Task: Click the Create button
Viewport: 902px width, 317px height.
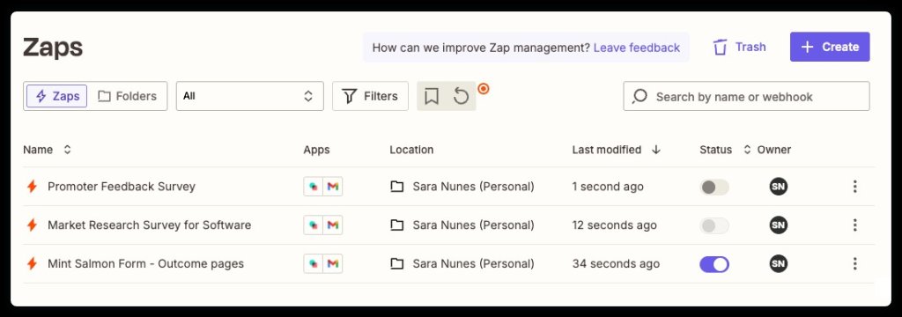Action: tap(830, 48)
